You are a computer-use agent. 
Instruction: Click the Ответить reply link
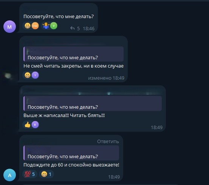point(108,142)
